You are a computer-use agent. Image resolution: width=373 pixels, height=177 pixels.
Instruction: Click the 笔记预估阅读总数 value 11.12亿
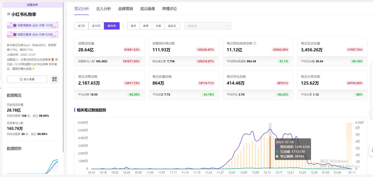pos(234,50)
